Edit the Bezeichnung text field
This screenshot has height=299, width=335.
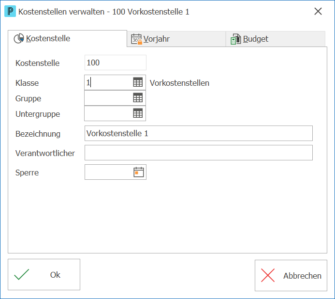pos(199,133)
